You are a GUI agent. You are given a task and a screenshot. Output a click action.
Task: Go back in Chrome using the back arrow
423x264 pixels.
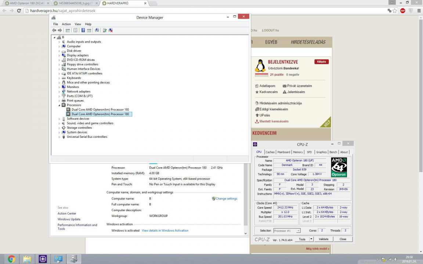tap(4, 11)
